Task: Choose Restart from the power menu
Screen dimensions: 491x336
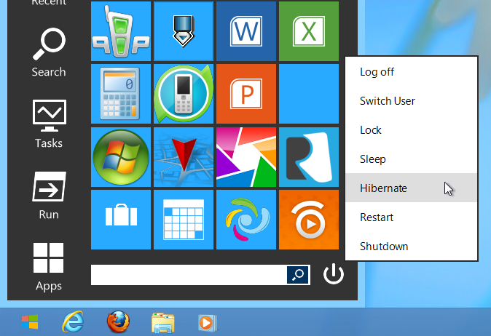Action: pos(411,217)
